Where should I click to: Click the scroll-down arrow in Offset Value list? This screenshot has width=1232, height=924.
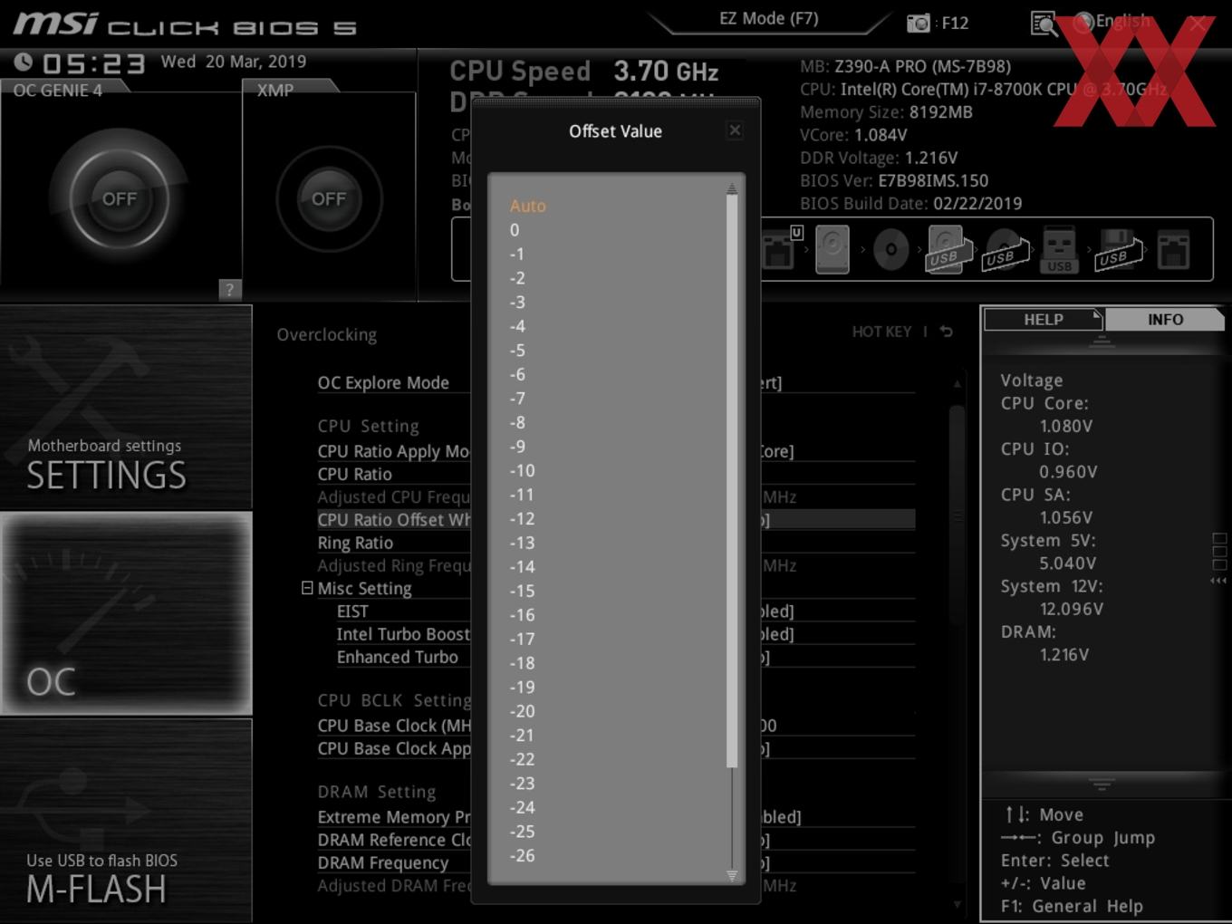[x=731, y=875]
